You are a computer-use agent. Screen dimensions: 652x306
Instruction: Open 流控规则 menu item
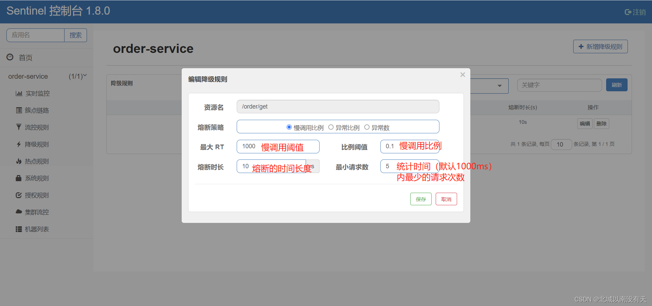coord(37,127)
